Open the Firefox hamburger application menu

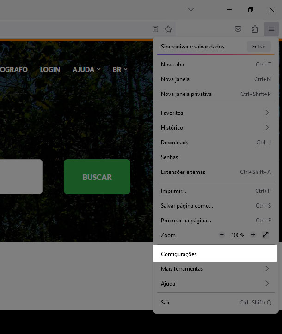(x=271, y=29)
